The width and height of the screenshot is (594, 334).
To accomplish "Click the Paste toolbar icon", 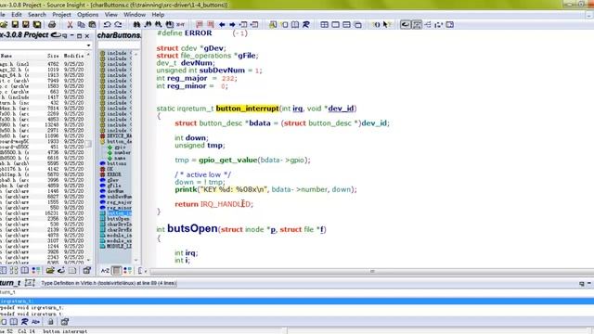I will click(92, 25).
